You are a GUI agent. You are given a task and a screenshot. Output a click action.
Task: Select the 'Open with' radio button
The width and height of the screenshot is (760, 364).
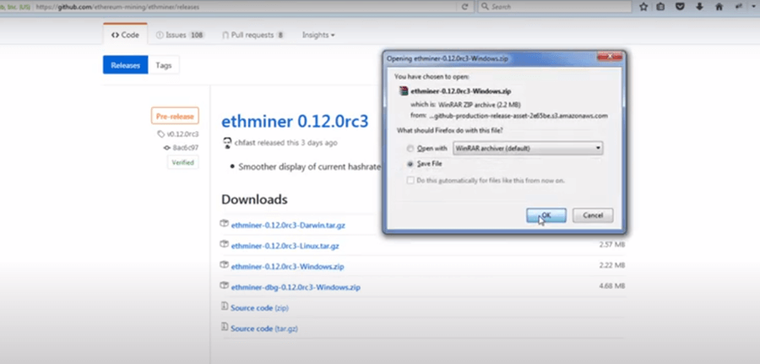point(411,148)
